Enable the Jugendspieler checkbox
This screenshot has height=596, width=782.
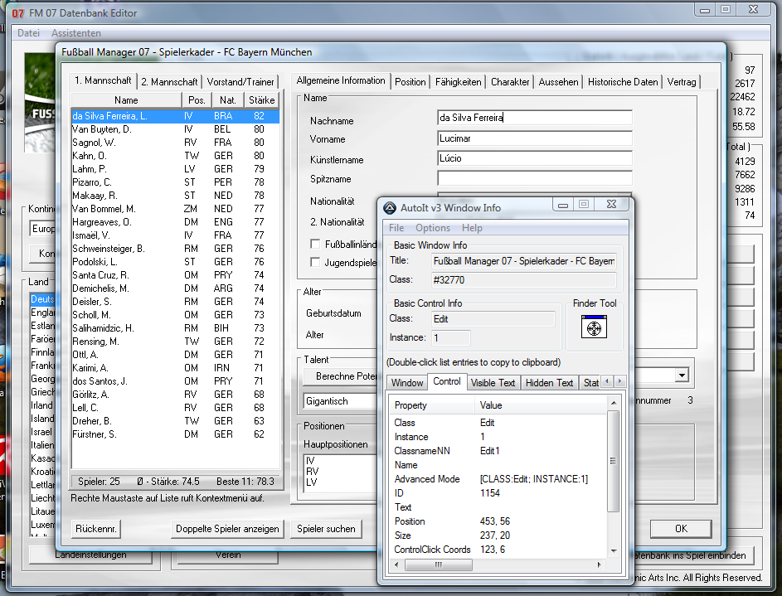tap(315, 263)
